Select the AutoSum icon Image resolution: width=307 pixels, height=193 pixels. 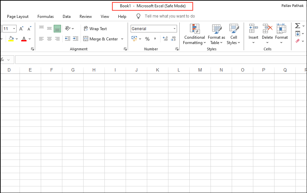(x=297, y=25)
